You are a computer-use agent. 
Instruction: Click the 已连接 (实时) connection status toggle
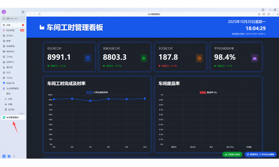coord(232,154)
